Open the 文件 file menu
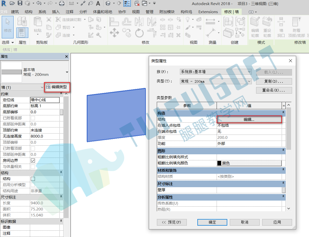This screenshot has width=309, height=237. (x=4, y=12)
